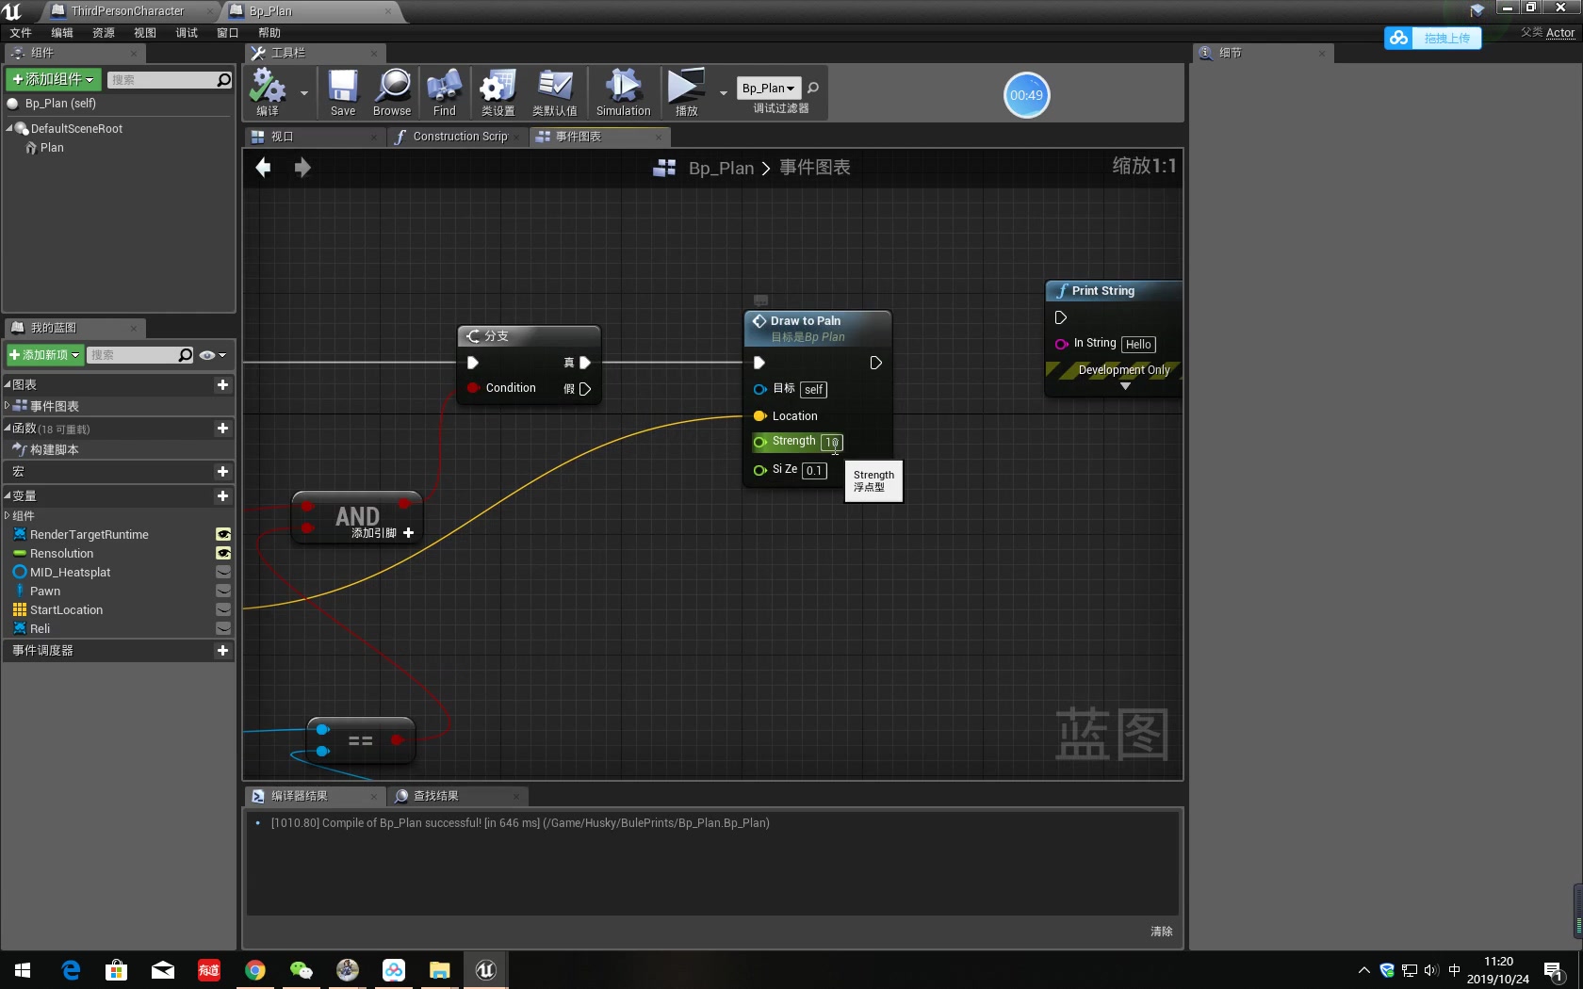The width and height of the screenshot is (1583, 989).
Task: Click the 拖拽上传 button at top right
Action: pyautogui.click(x=1445, y=38)
